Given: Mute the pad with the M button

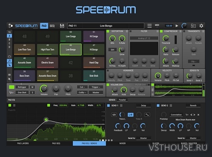Looking at the screenshot, I should [x=32, y=87].
